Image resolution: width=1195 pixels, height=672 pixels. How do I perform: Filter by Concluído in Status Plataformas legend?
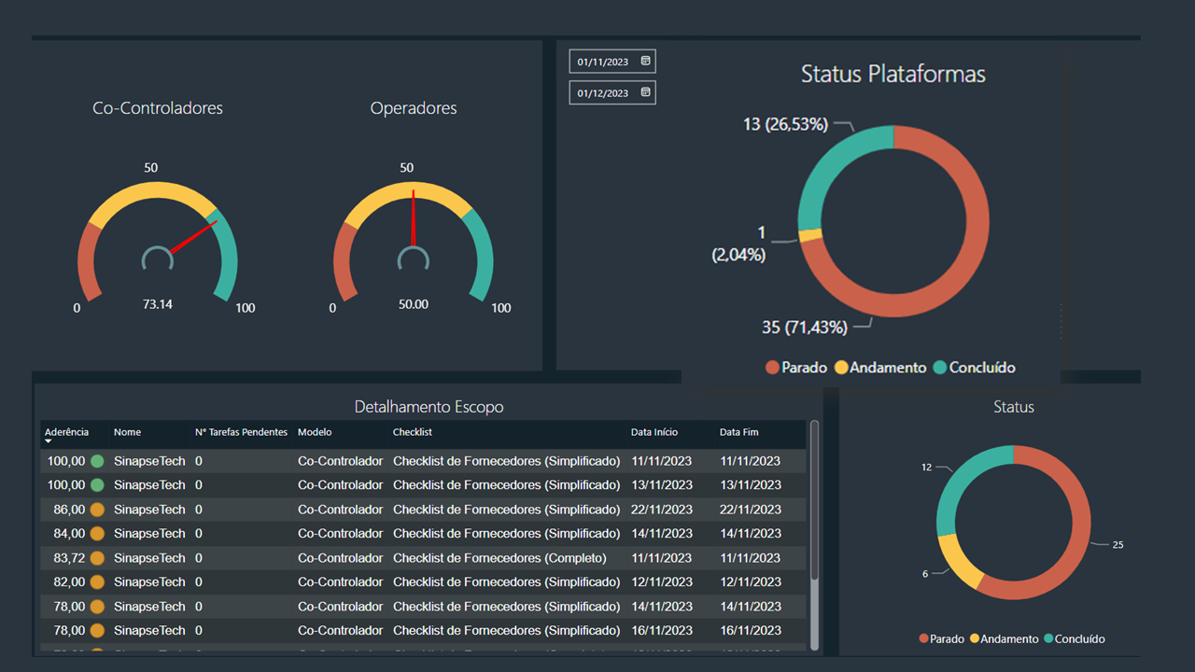[974, 368]
